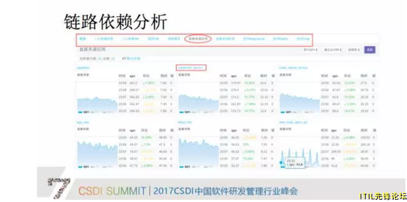Click the qps column header in first table
Viewport: 407px width, 202px height.
(x=132, y=76)
